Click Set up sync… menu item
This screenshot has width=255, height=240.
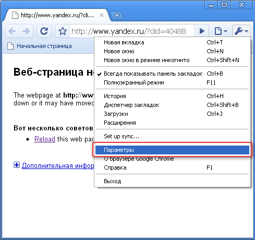[172, 136]
